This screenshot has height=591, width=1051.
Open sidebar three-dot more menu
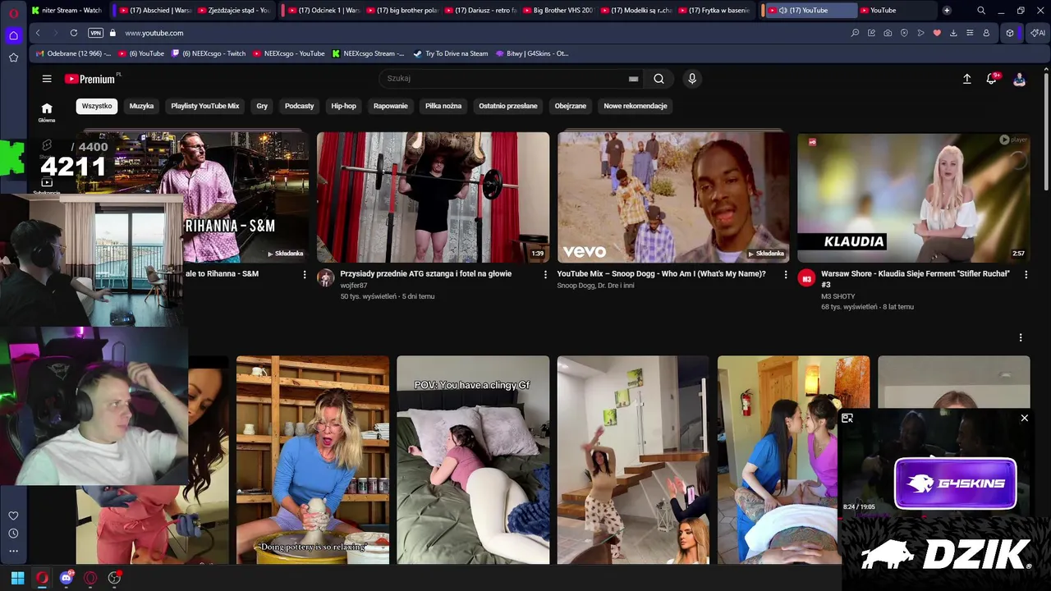(13, 552)
